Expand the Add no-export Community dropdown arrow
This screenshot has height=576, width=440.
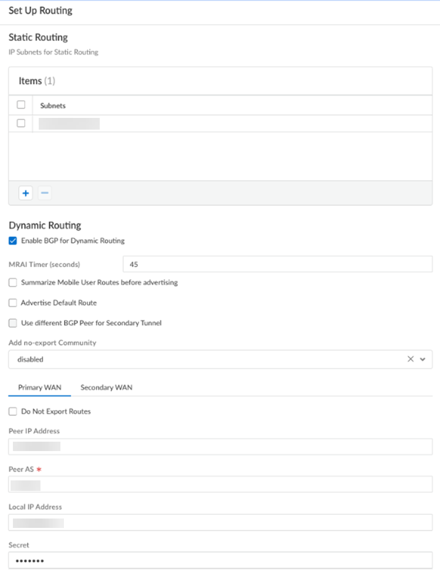[422, 359]
